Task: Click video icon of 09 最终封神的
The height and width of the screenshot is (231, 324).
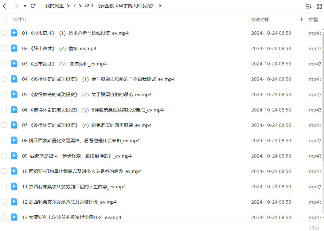Action: point(14,155)
